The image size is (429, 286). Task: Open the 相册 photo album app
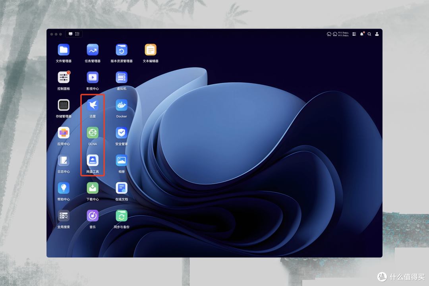coord(122,160)
